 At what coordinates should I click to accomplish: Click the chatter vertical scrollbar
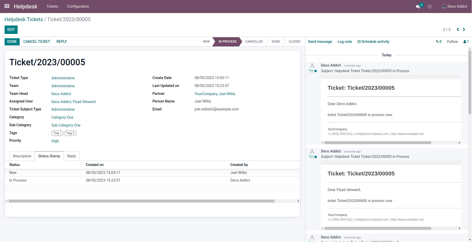tap(470, 82)
